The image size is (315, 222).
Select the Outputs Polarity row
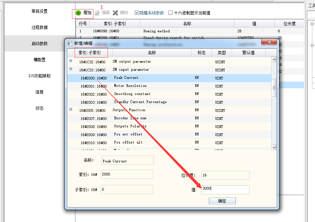click(x=169, y=127)
